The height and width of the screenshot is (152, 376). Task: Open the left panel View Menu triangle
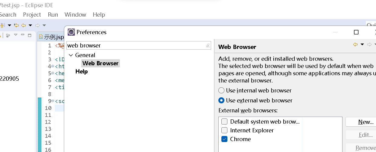16,35
